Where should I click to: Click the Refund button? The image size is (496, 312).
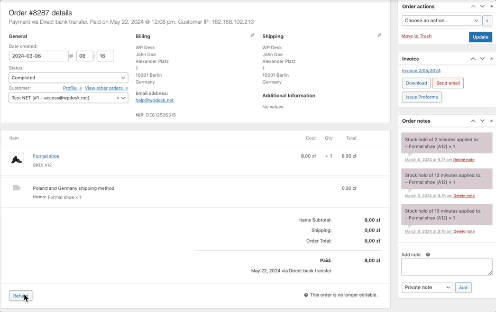pyautogui.click(x=21, y=296)
